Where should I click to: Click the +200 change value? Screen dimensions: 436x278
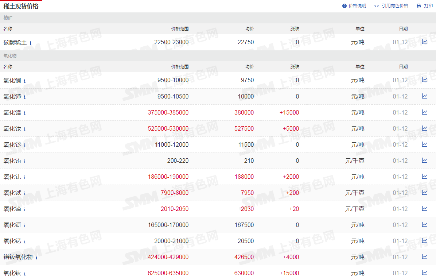tap(292, 193)
